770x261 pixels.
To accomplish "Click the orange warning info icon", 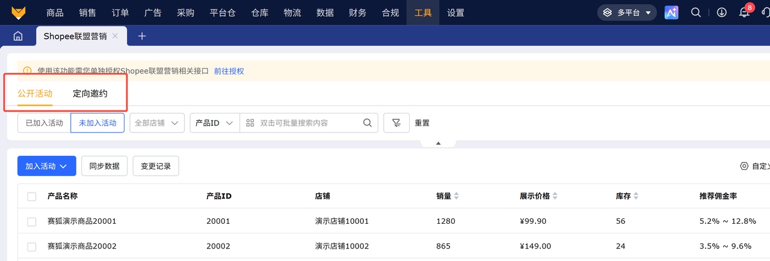I will click(27, 71).
